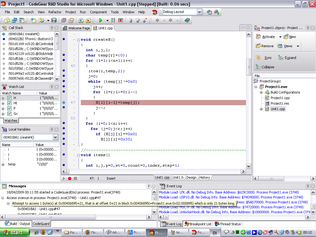Disable the Gx watch checkbox

pos(9,114)
